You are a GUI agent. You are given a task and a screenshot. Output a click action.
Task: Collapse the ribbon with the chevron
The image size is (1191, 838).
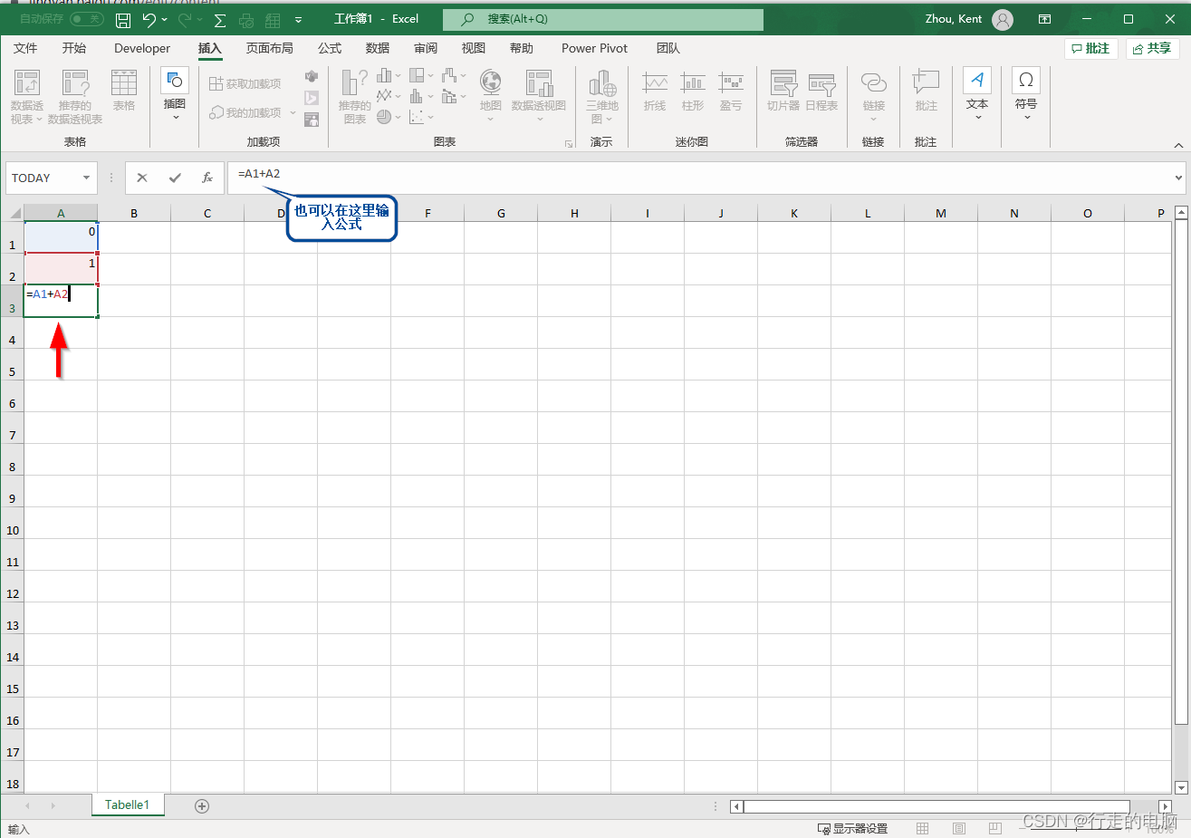[x=1178, y=145]
